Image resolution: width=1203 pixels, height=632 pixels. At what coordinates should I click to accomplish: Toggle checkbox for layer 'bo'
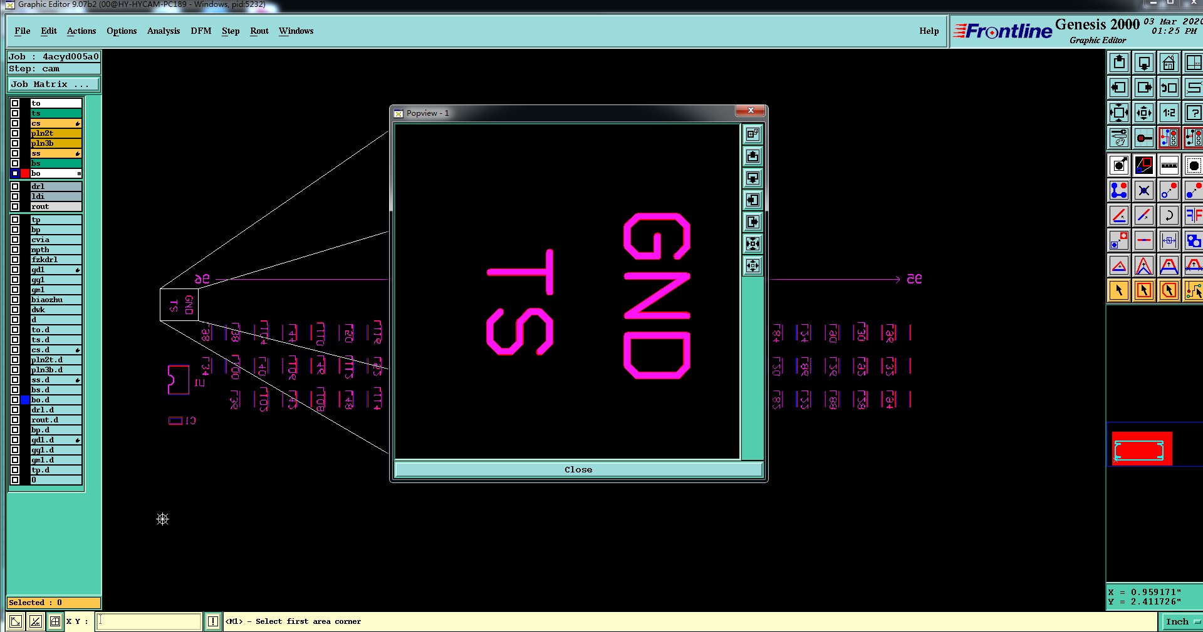point(15,173)
